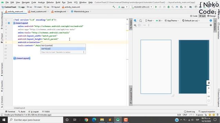This screenshot has width=220, height=123.
Task: Click the View Options eye icon
Action: [x=135, y=25]
